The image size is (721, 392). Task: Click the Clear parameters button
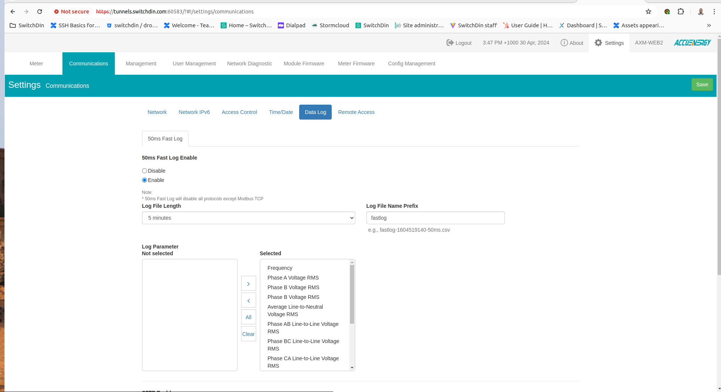pos(248,334)
